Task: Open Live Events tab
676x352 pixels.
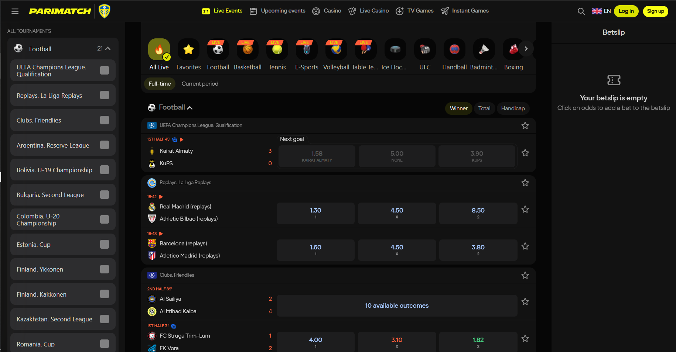Action: click(x=222, y=11)
